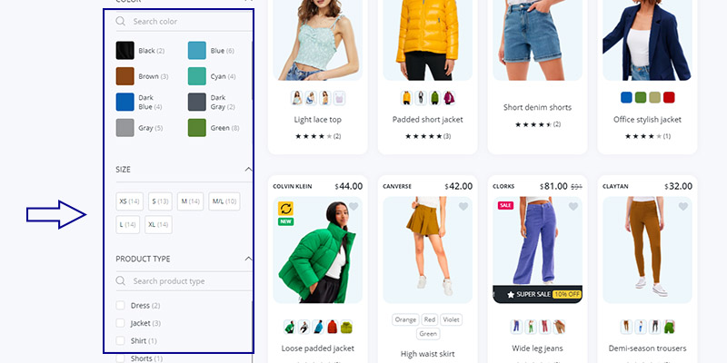The height and width of the screenshot is (363, 727).
Task: Click the SALE badge on Wide leg jeans
Action: click(505, 205)
